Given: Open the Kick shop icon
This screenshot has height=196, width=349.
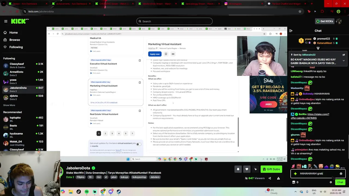Looking at the screenshot, I should pos(294,182).
